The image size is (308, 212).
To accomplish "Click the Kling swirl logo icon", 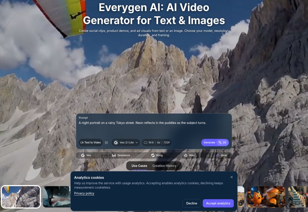I will click(153, 155).
